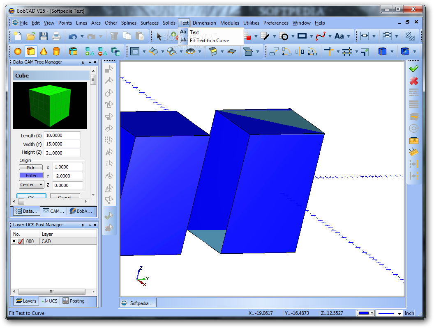
Task: Click the Pick origin button
Action: (31, 168)
